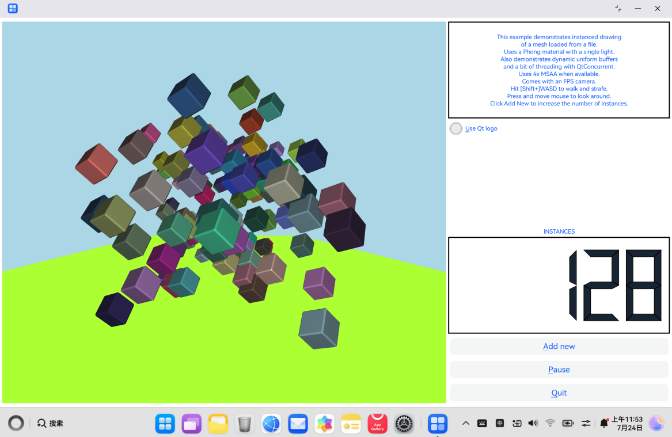Click the running Qt app taskbar icon
This screenshot has width=672, height=437.
[438, 424]
